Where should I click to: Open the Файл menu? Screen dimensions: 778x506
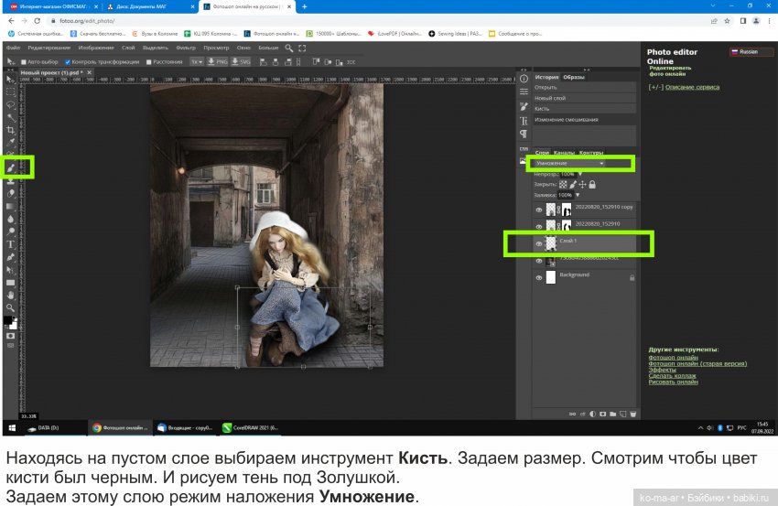14,48
